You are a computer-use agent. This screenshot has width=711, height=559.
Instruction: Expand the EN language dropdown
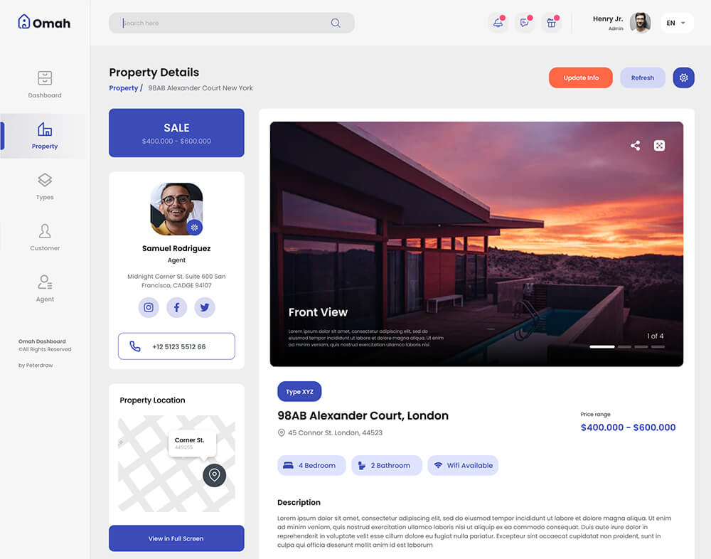click(676, 23)
